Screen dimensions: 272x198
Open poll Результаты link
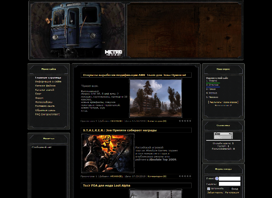point(215,102)
